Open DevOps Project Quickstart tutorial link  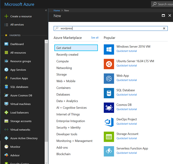(x=126, y=124)
